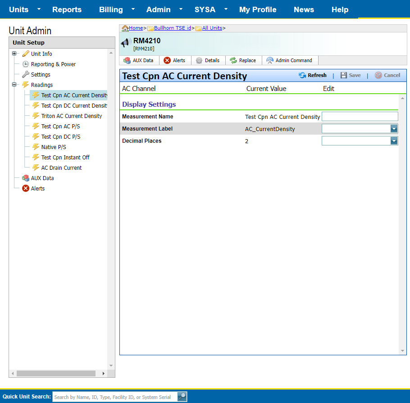Click the Save disk icon

pyautogui.click(x=344, y=75)
